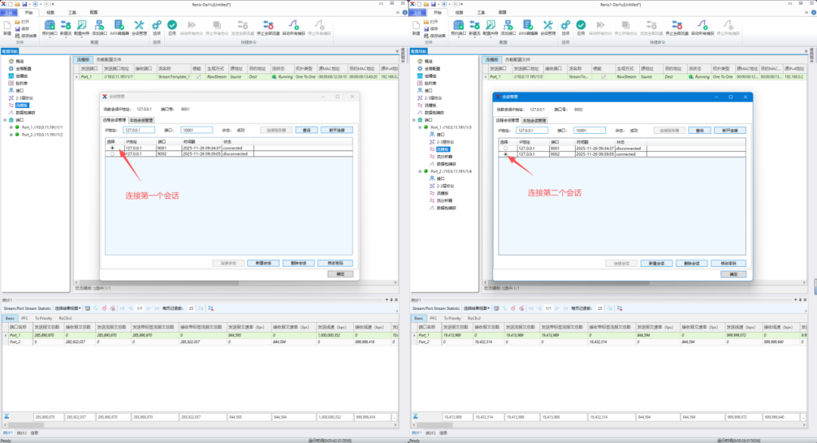Toggle 使能 checkbox for Port_1 stream in left window
The height and width of the screenshot is (443, 817).
[x=198, y=76]
